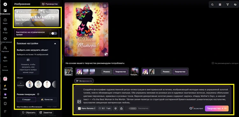Open the palette style icon in prompt bar

[115, 108]
